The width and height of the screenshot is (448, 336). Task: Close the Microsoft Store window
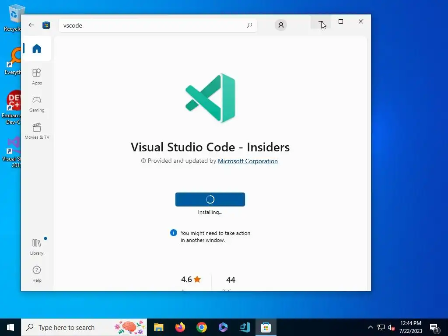361,22
